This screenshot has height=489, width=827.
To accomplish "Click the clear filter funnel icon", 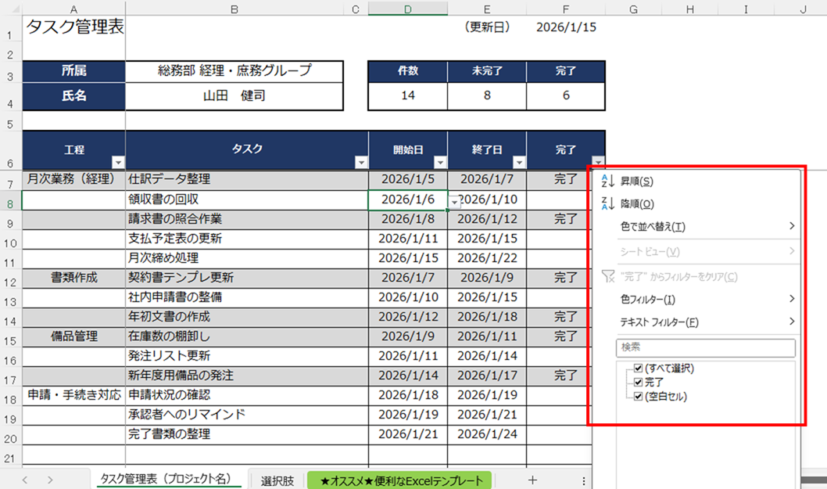I will click(608, 277).
